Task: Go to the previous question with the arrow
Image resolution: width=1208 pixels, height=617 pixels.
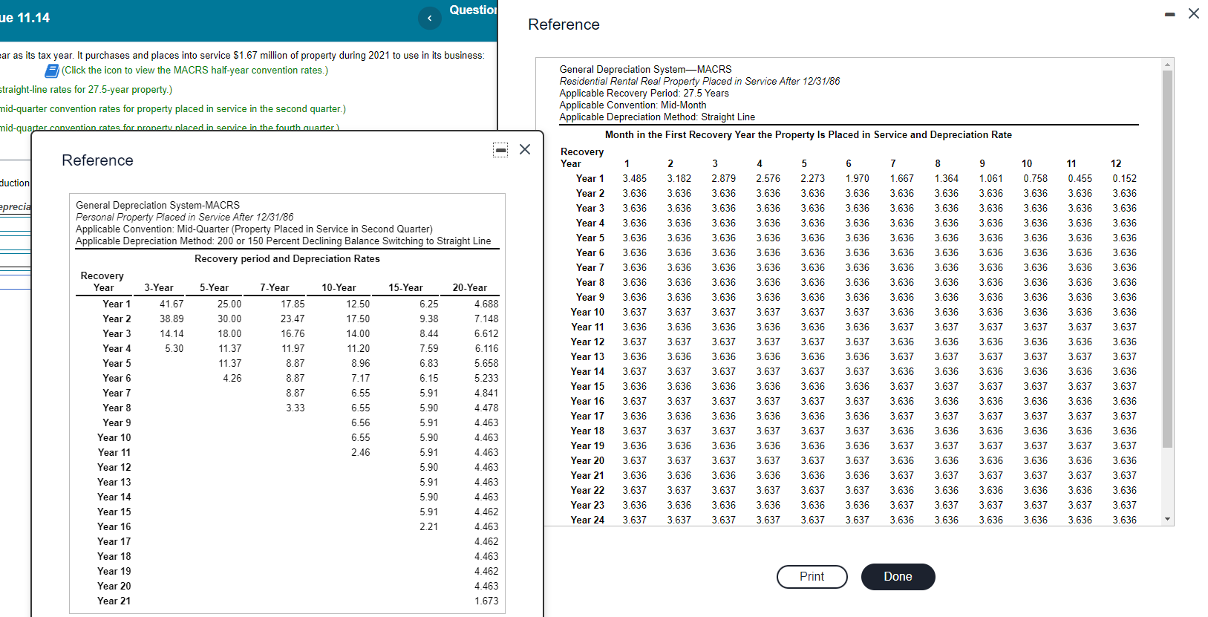Action: tap(429, 19)
